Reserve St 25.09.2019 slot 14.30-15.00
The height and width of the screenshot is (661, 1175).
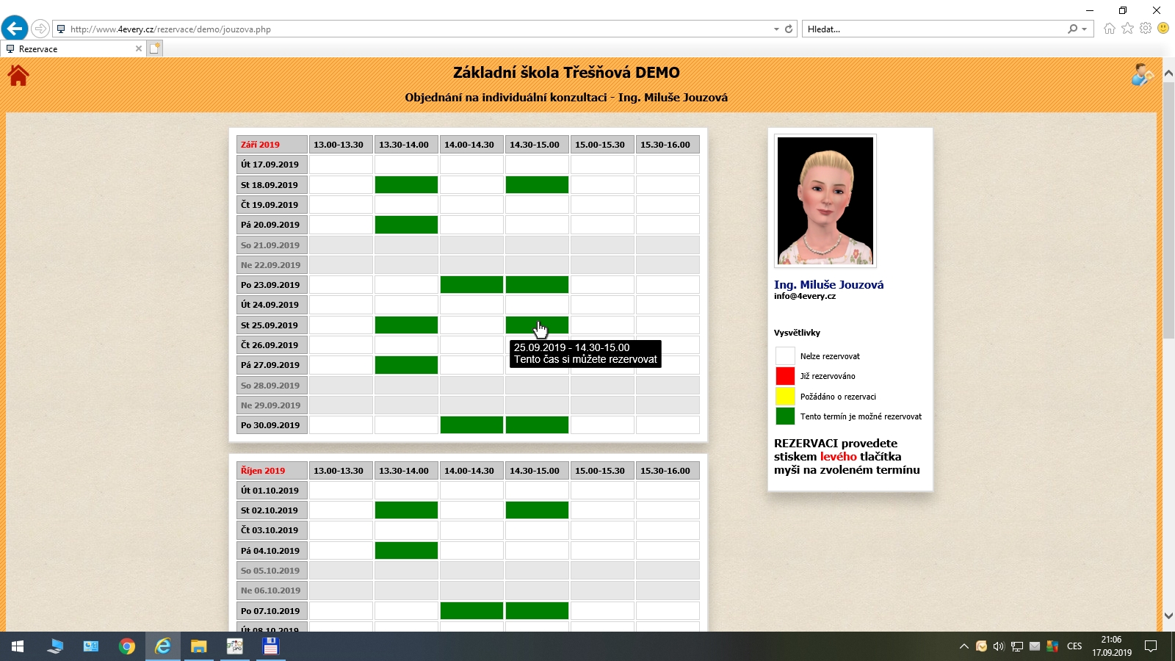point(537,325)
